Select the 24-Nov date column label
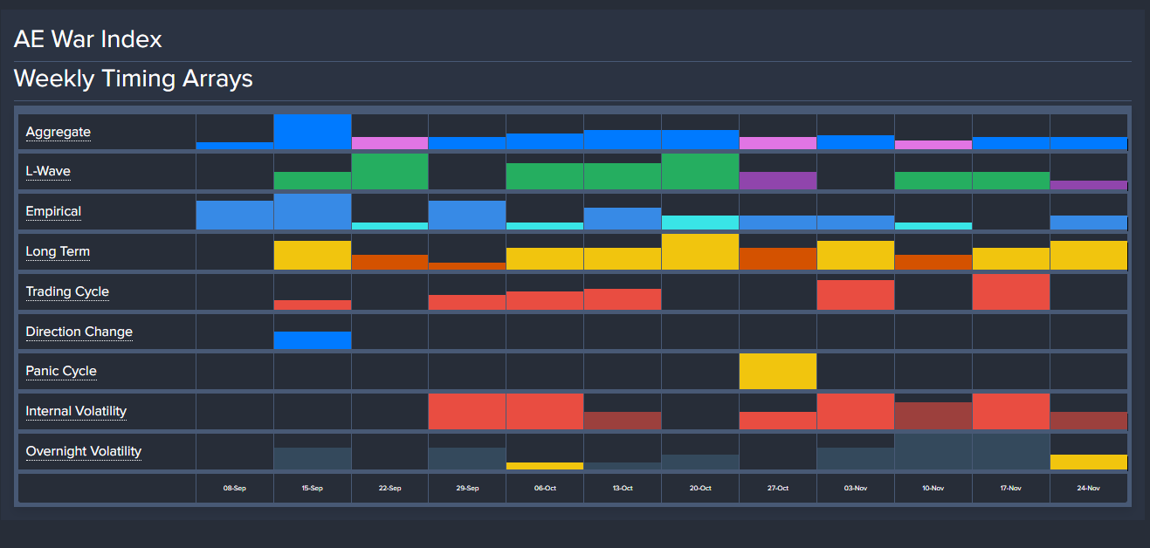Image resolution: width=1150 pixels, height=548 pixels. (x=1088, y=489)
